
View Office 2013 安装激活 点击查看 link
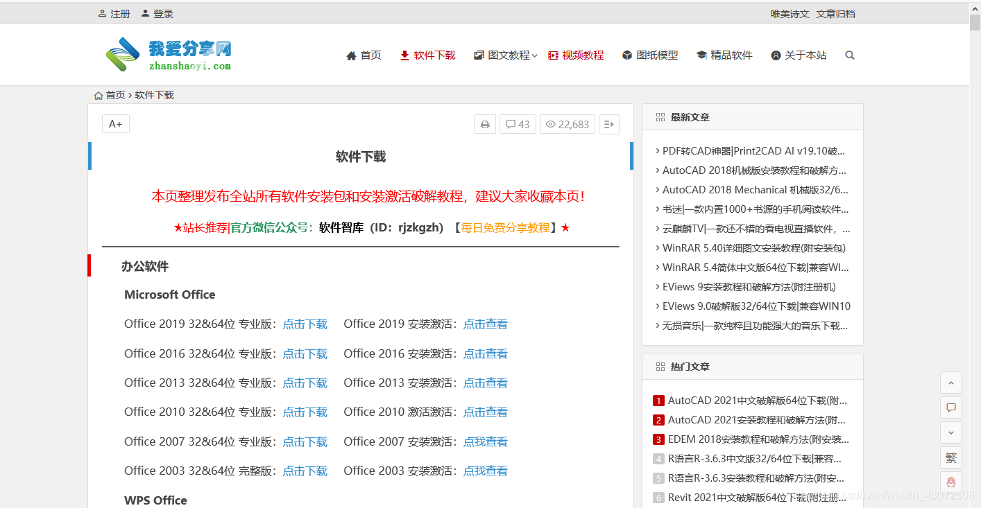click(x=485, y=383)
